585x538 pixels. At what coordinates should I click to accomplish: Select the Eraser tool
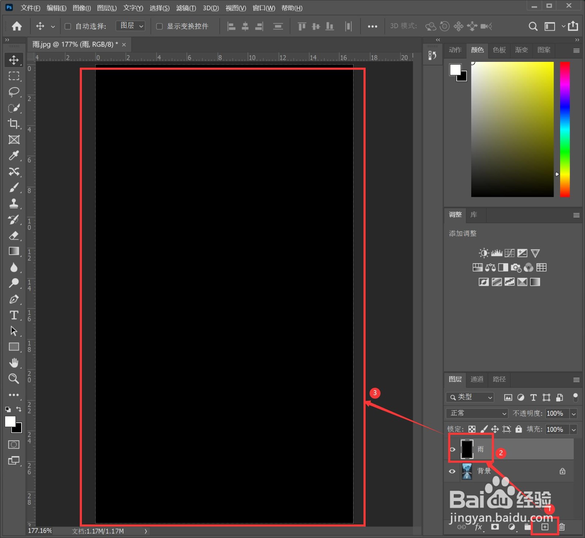(14, 235)
